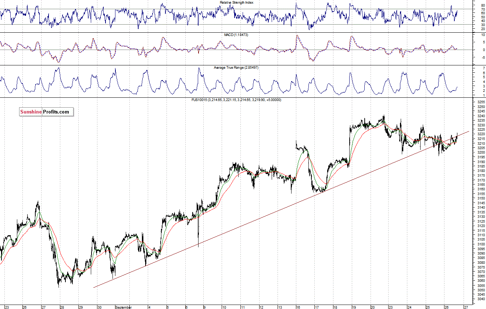
Task: Click the '24' date axis label
Action: 409,307
